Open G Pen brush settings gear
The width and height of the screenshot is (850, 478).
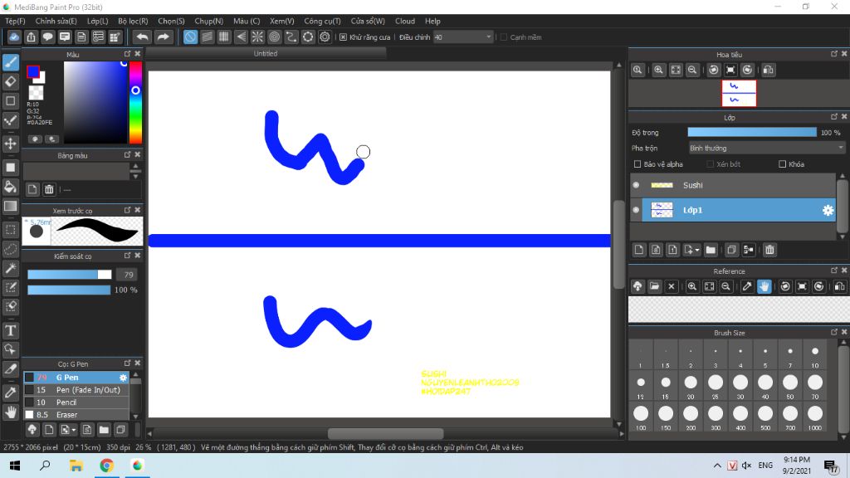(123, 378)
